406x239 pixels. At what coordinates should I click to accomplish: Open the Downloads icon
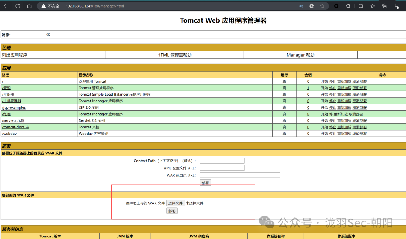(x=397, y=6)
